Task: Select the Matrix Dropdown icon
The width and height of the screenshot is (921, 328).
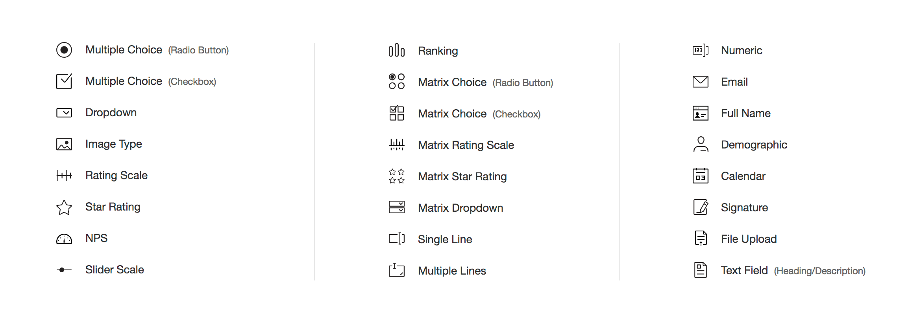Action: pos(396,207)
